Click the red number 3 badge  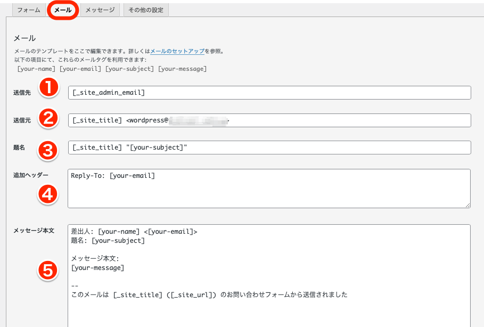pyautogui.click(x=48, y=151)
